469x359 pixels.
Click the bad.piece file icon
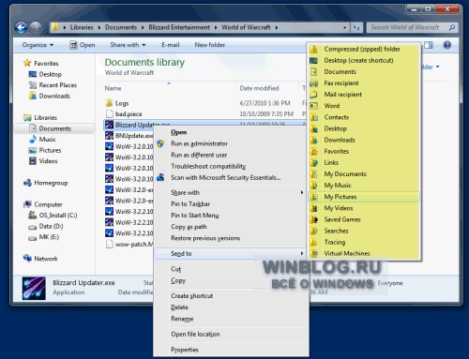[x=109, y=113]
